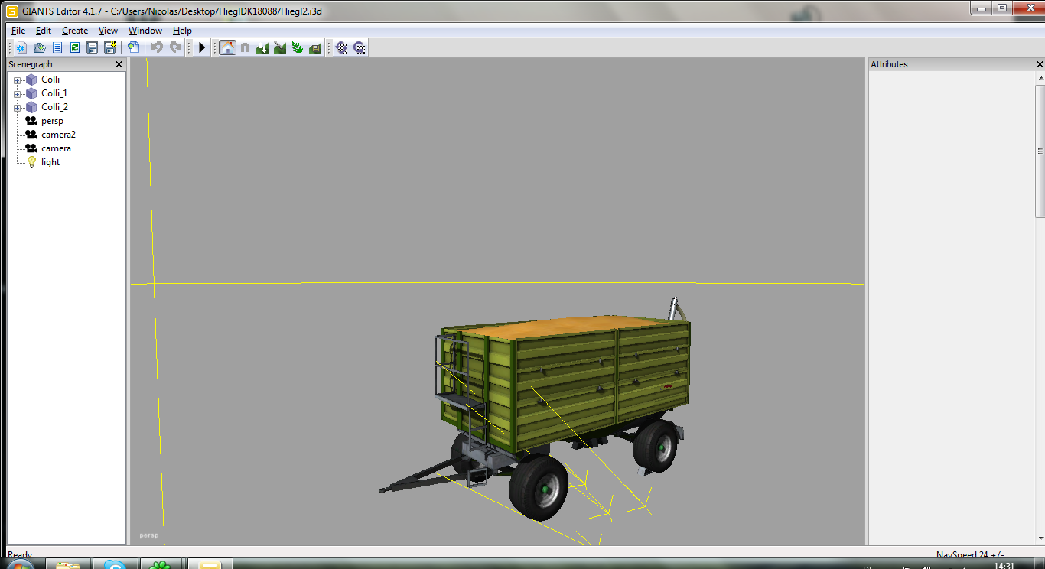Activate the terrain sculpt mode icon
This screenshot has height=569, width=1045.
262,47
